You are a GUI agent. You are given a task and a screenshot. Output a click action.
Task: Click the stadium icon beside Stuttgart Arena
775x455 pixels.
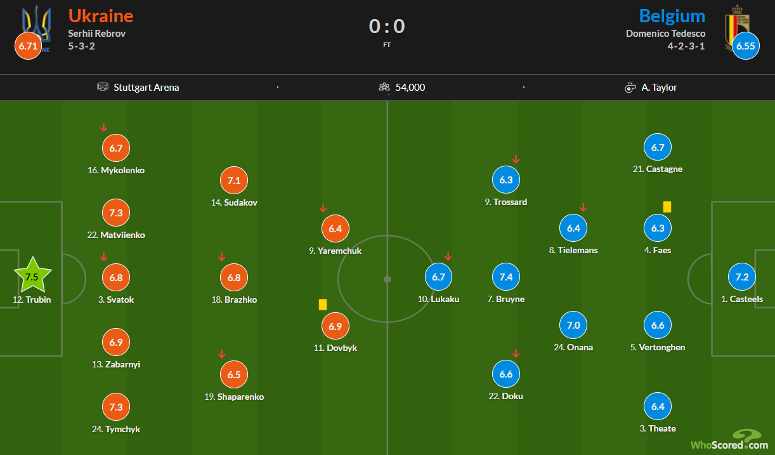coord(103,88)
